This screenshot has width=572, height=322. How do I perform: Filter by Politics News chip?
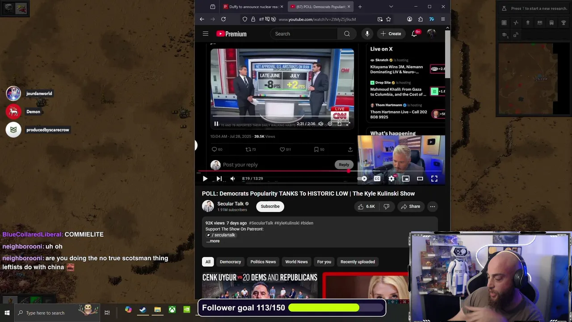263,262
